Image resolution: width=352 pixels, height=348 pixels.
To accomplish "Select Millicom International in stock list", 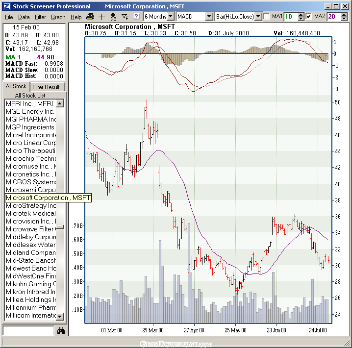I will pyautogui.click(x=30, y=315).
